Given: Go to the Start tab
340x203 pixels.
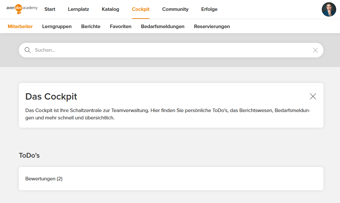Looking at the screenshot, I should (50, 9).
